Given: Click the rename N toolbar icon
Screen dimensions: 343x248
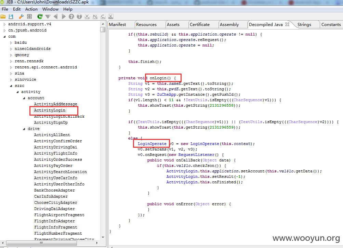Looking at the screenshot, I should [x=95, y=16].
